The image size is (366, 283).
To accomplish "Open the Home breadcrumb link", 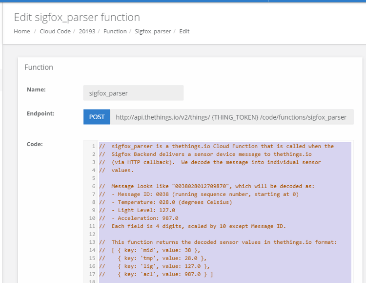I will [x=21, y=31].
